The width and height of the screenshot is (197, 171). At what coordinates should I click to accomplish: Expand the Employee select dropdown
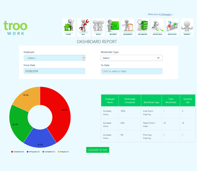tap(54, 58)
